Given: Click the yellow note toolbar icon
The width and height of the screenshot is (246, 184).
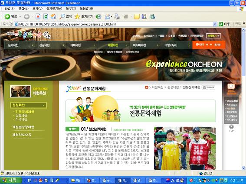Looking at the screenshot, I should click(137, 16).
